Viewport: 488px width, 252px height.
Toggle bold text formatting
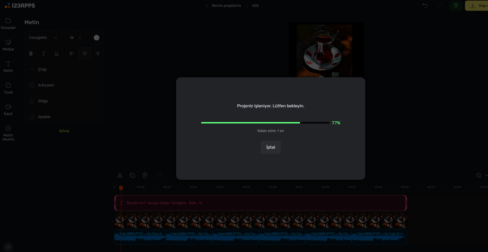31,54
